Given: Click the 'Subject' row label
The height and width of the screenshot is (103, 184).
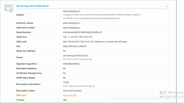Looking at the screenshot, I should tap(20, 15).
